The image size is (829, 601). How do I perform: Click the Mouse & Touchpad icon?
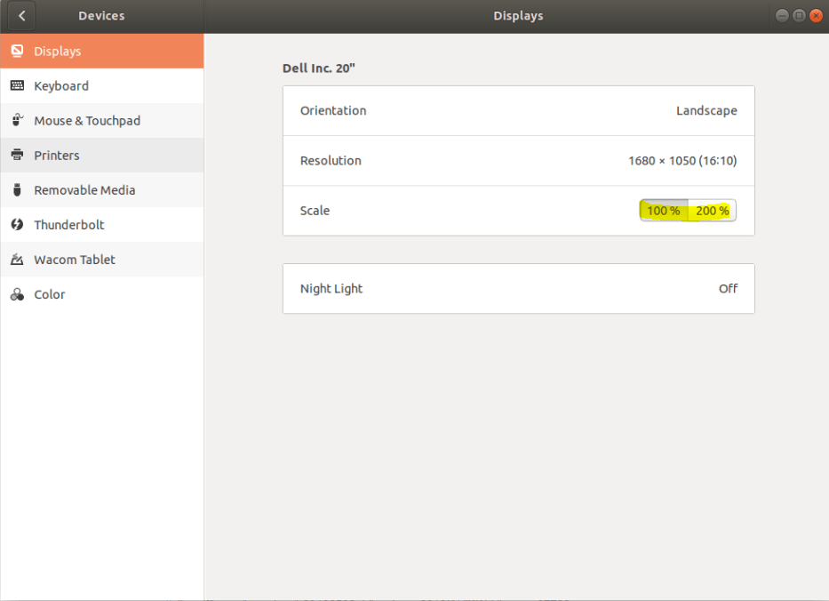pos(16,120)
